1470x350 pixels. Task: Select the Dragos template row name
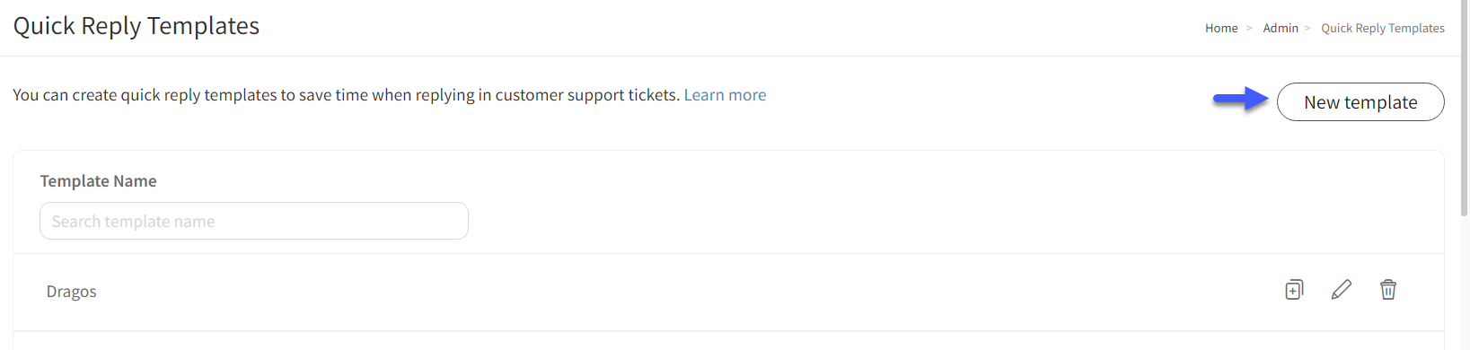point(71,292)
